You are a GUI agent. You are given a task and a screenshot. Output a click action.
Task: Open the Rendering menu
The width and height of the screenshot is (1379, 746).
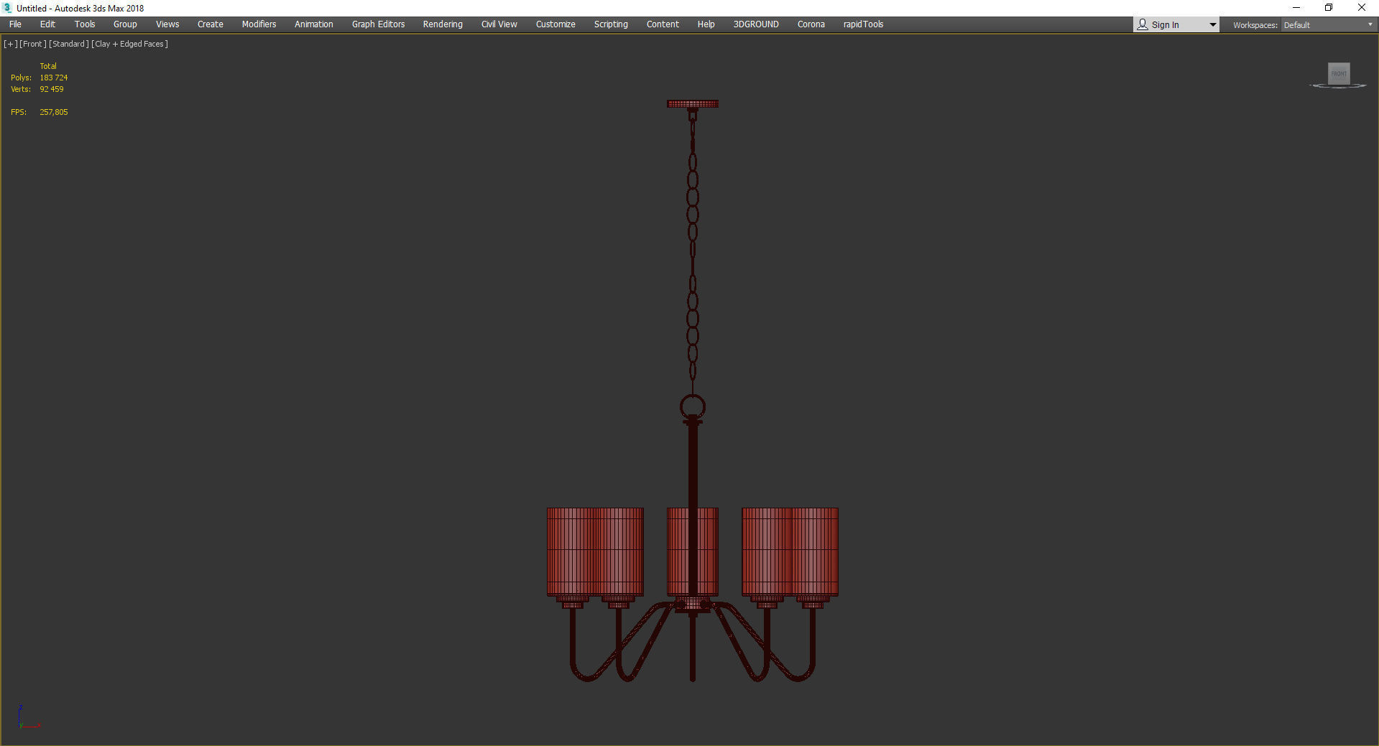tap(443, 24)
